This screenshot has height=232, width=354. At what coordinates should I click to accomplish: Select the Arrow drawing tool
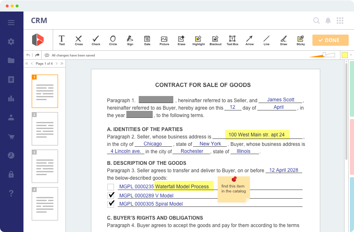[249, 40]
